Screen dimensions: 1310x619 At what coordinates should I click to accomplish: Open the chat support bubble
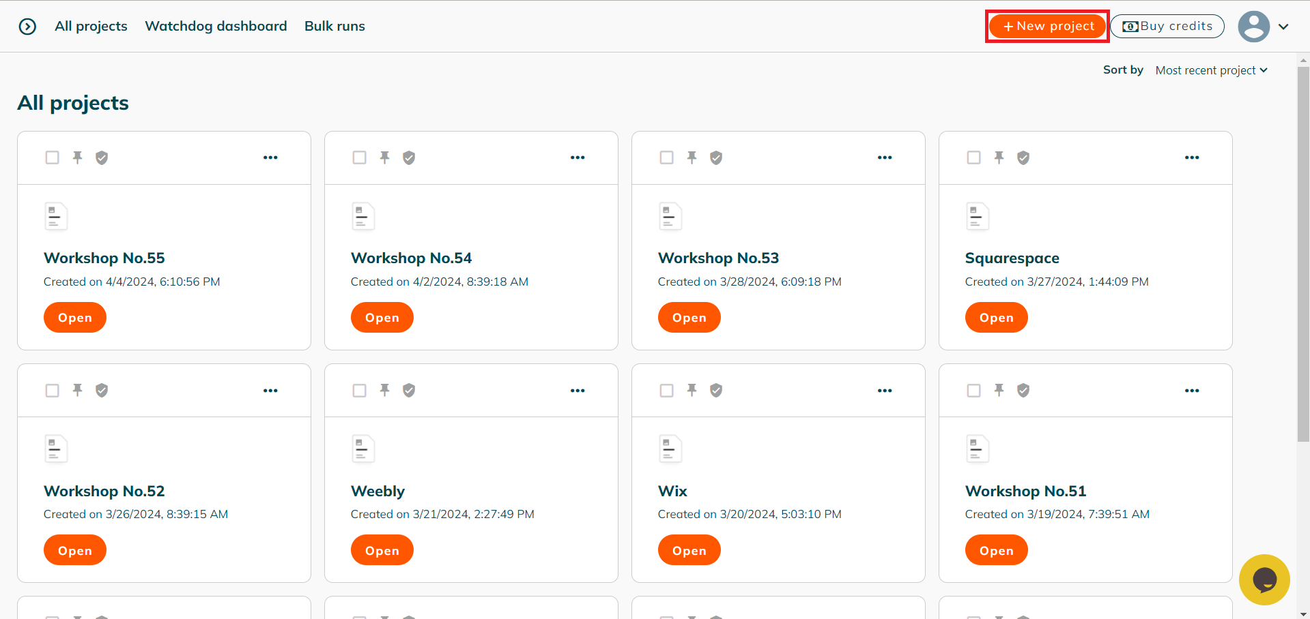(1264, 579)
